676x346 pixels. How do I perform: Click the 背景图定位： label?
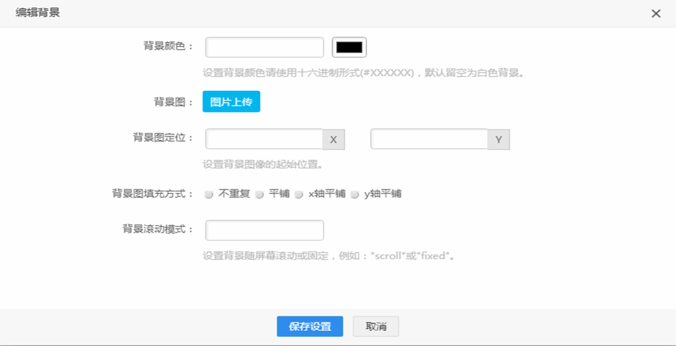pos(163,138)
